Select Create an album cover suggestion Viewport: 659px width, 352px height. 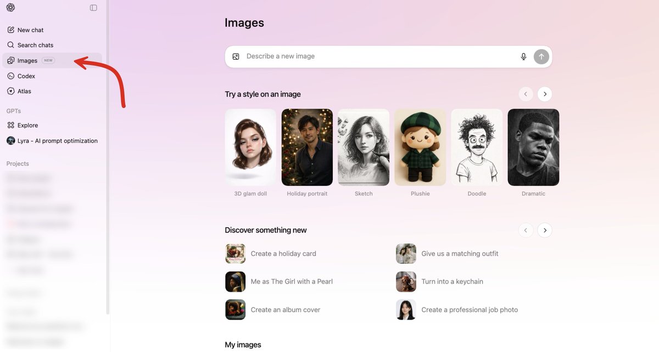286,310
